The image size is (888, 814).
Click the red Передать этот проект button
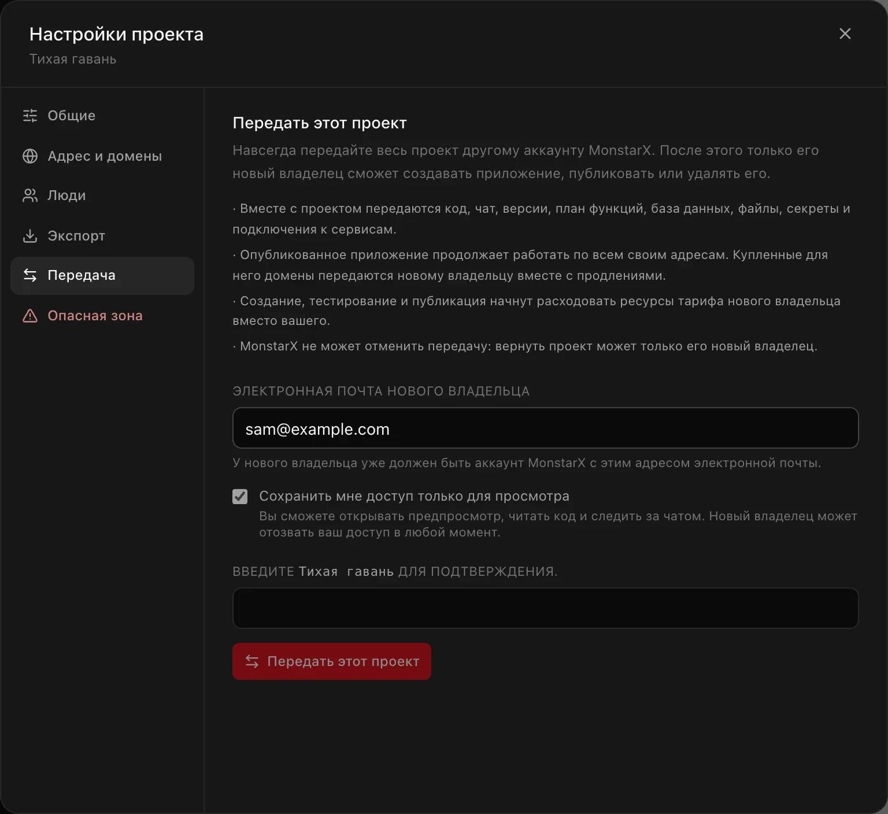(x=332, y=661)
